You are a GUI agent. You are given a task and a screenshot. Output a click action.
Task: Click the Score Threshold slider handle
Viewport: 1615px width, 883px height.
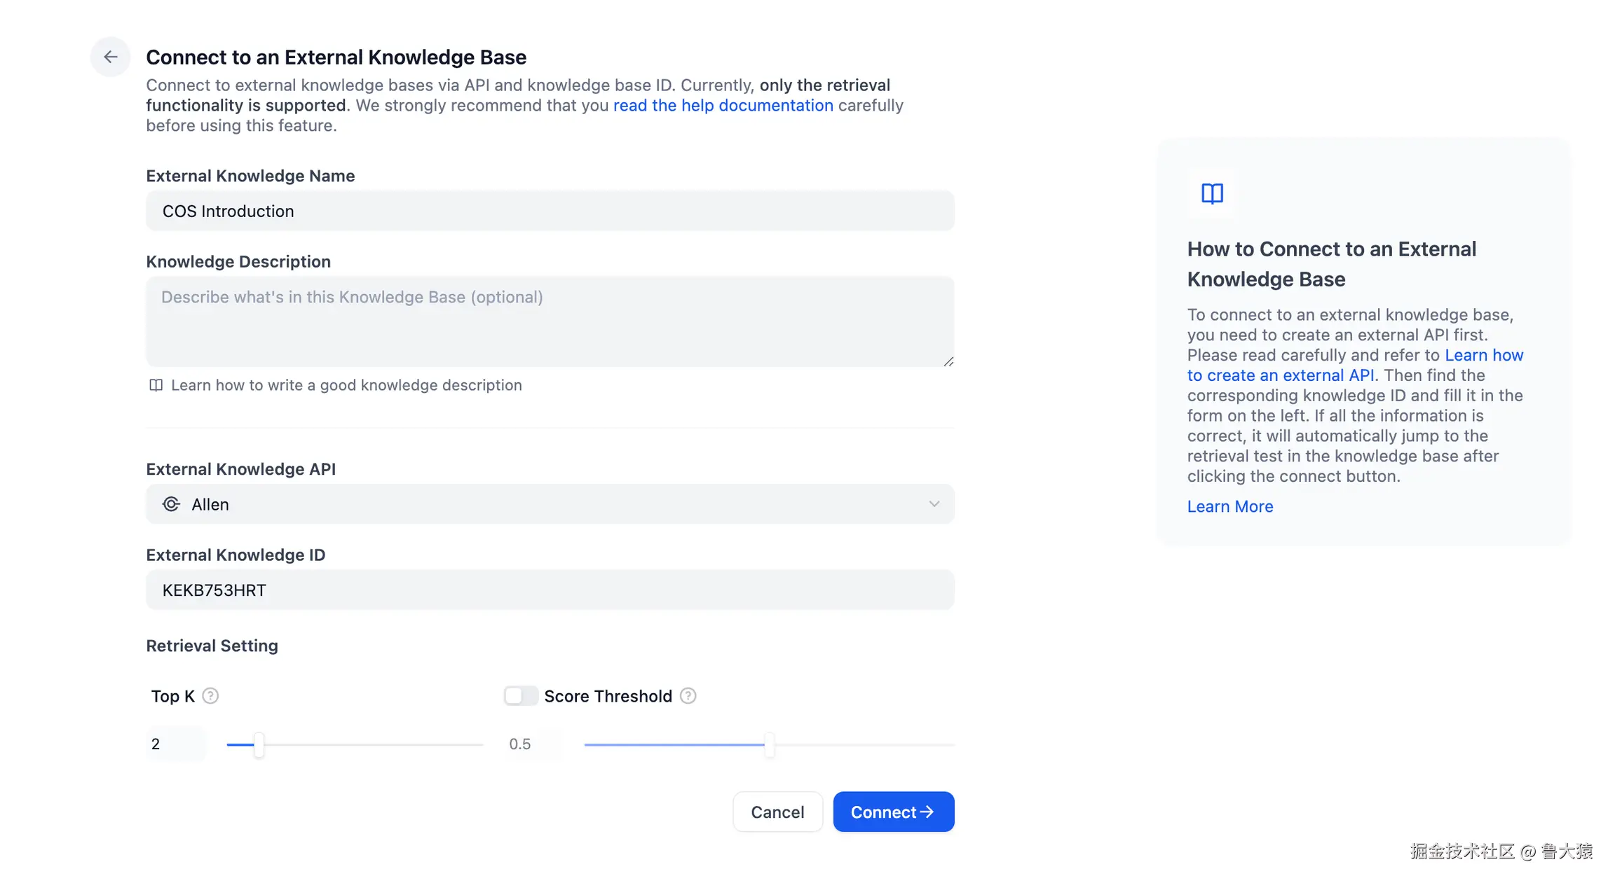pyautogui.click(x=769, y=745)
